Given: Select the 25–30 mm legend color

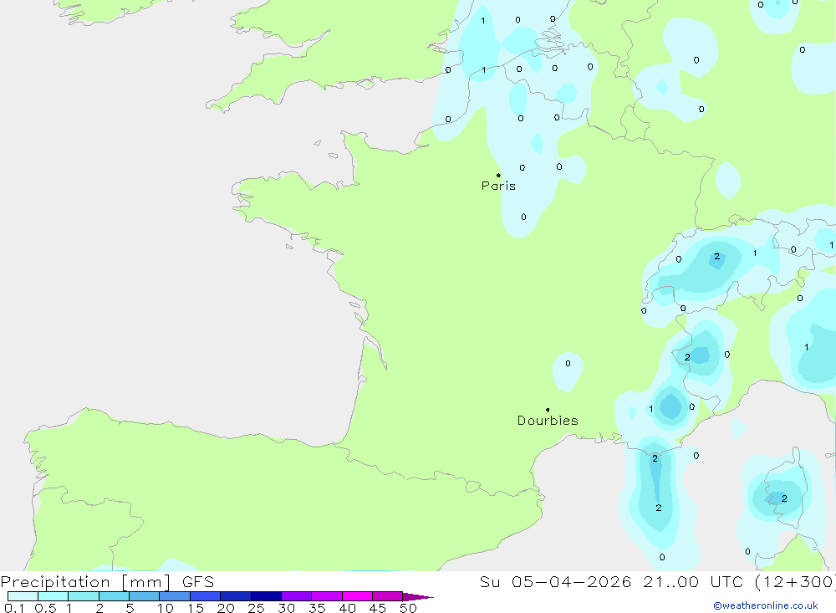Looking at the screenshot, I should tap(266, 596).
